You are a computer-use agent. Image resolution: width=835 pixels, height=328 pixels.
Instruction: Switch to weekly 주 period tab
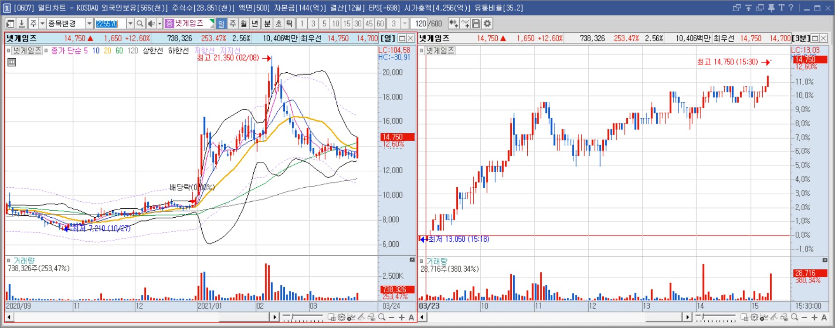[x=233, y=23]
